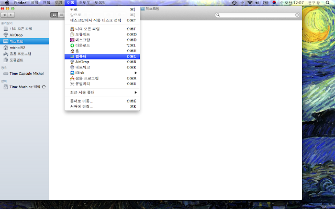Image resolution: width=335 pixels, height=209 pixels.
Task: Open the 윈도우 (Window) menu
Action: pyautogui.click(x=84, y=3)
